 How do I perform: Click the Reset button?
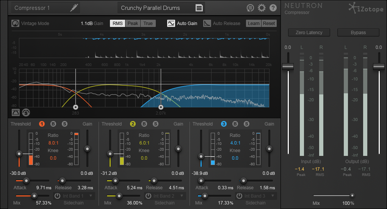[x=269, y=24]
